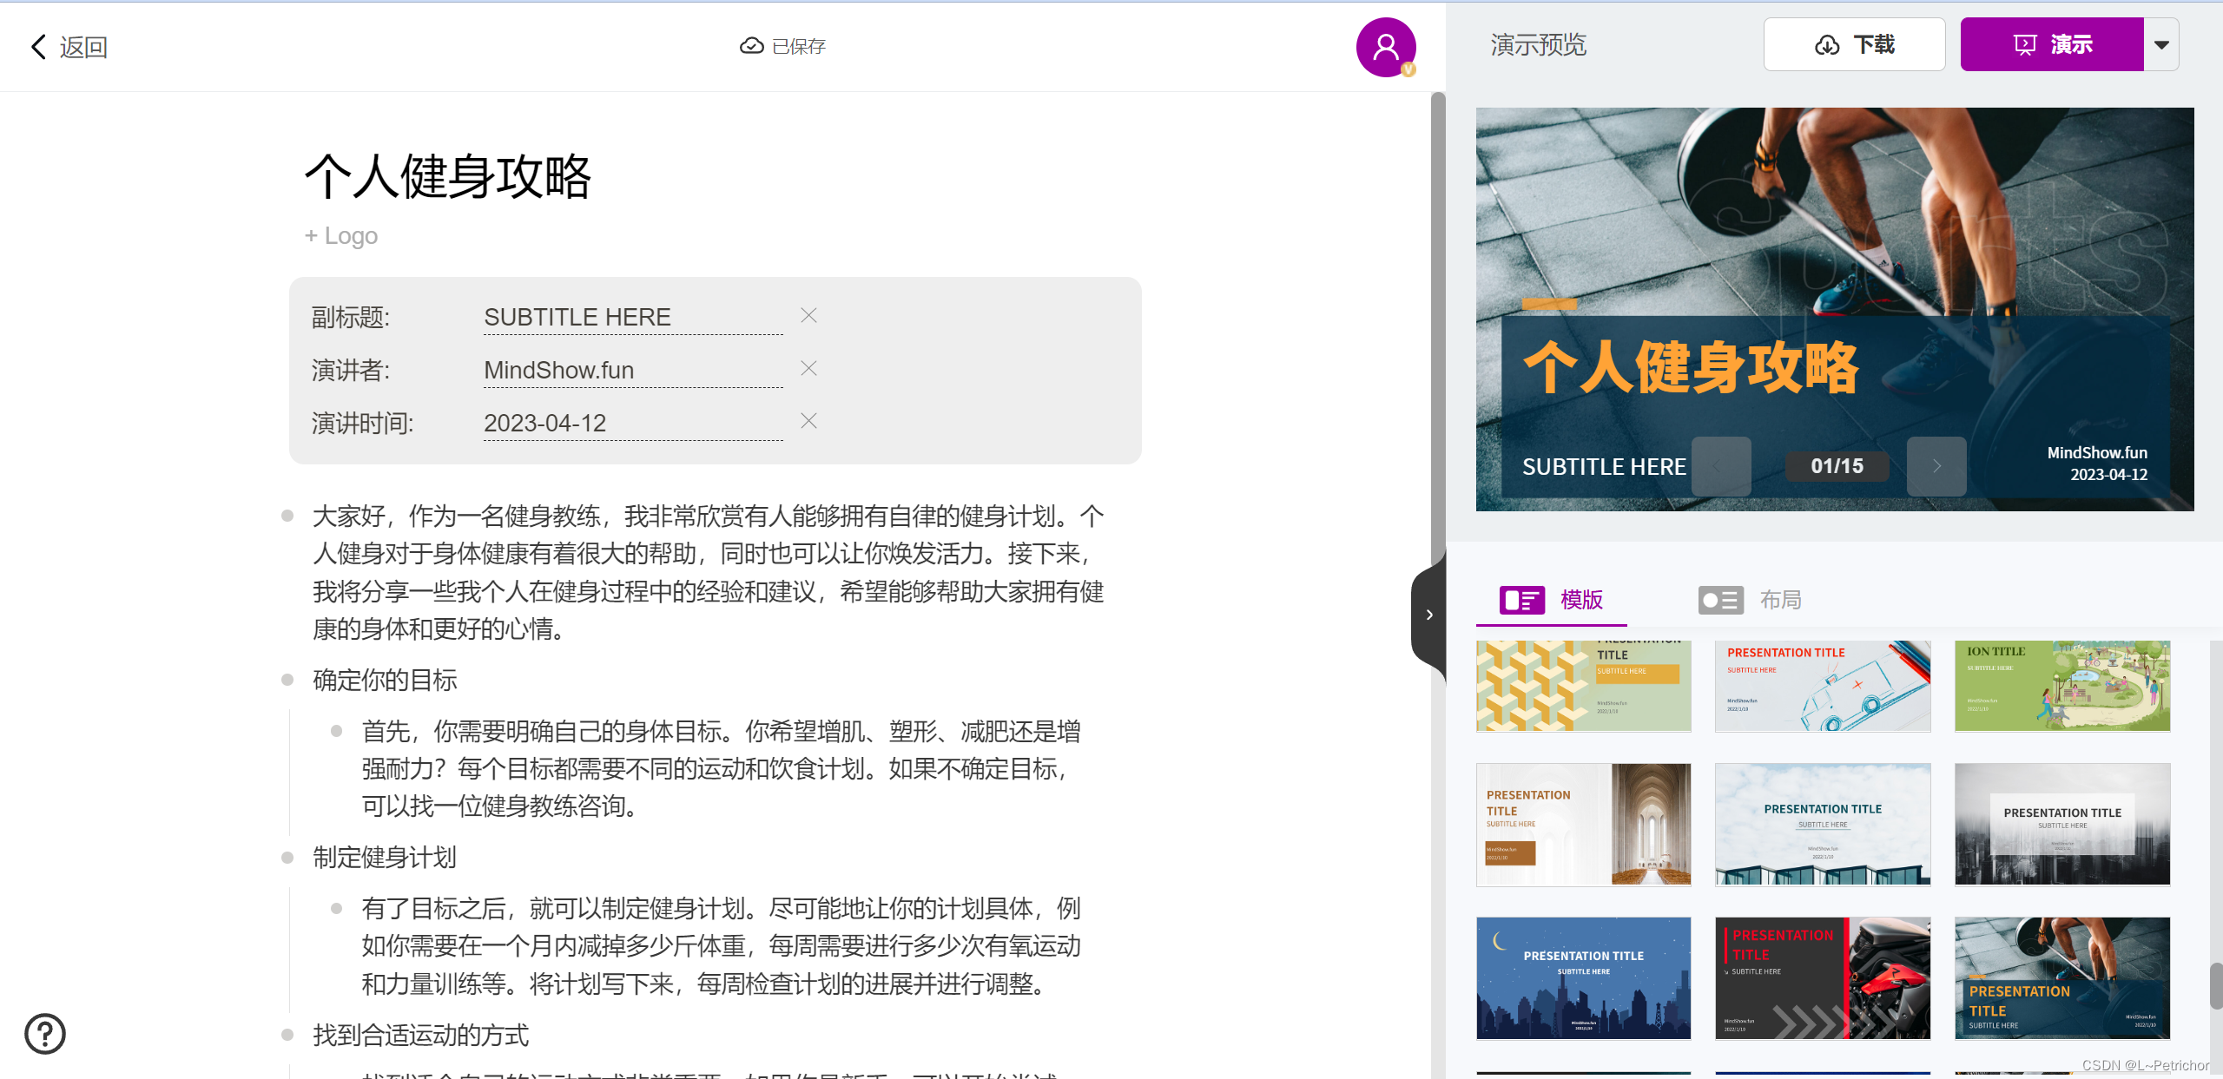
Task: Switch to the 模版 tab
Action: coord(1552,600)
